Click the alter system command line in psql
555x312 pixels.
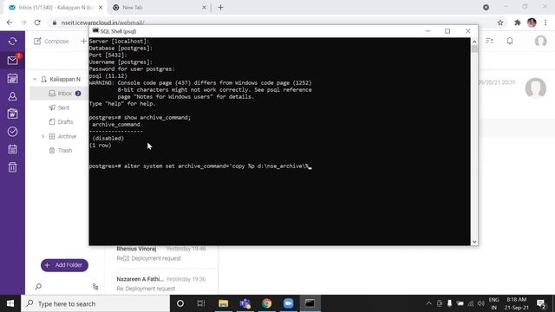point(200,166)
